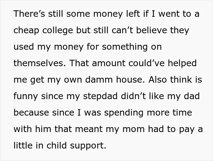The image size is (213, 161).
Task: Click the word "little" on the last line
Action: pyautogui.click(x=22, y=145)
